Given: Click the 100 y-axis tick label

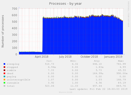Looking at the screenshot, I should tap(15, 48).
